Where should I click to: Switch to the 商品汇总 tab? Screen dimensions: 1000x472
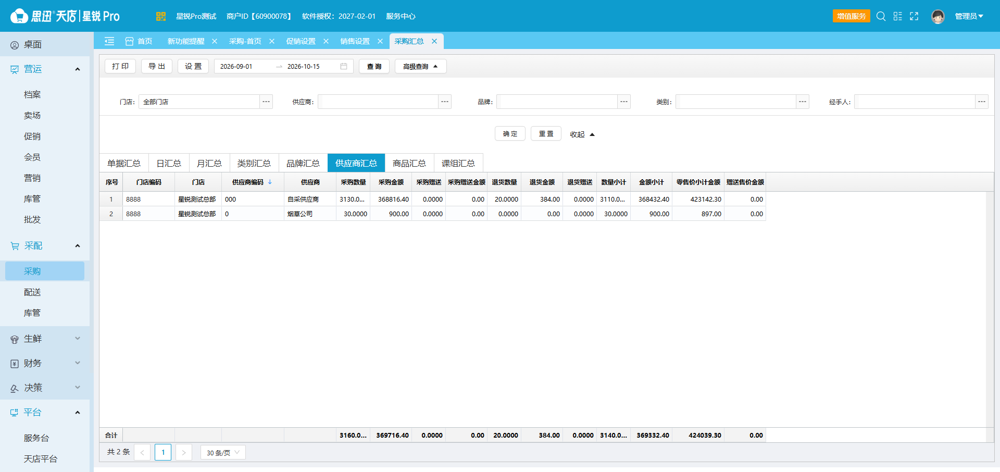(409, 163)
